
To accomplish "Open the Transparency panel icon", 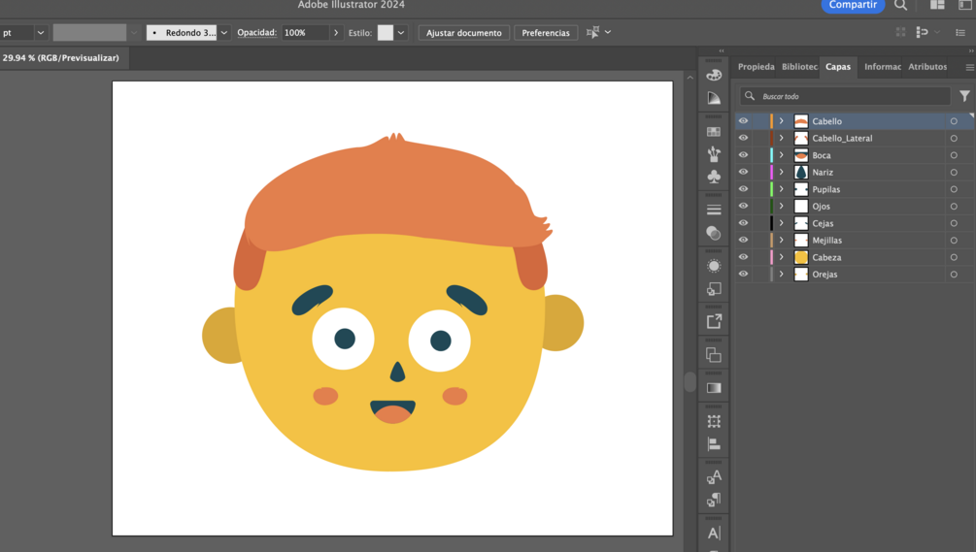I will pyautogui.click(x=714, y=233).
